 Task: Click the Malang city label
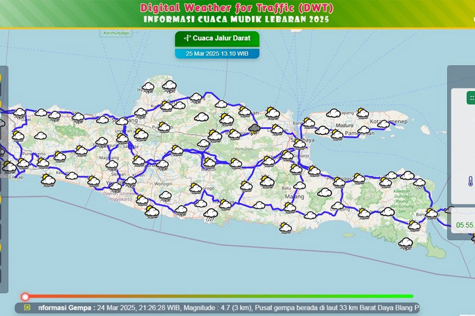click(x=294, y=197)
